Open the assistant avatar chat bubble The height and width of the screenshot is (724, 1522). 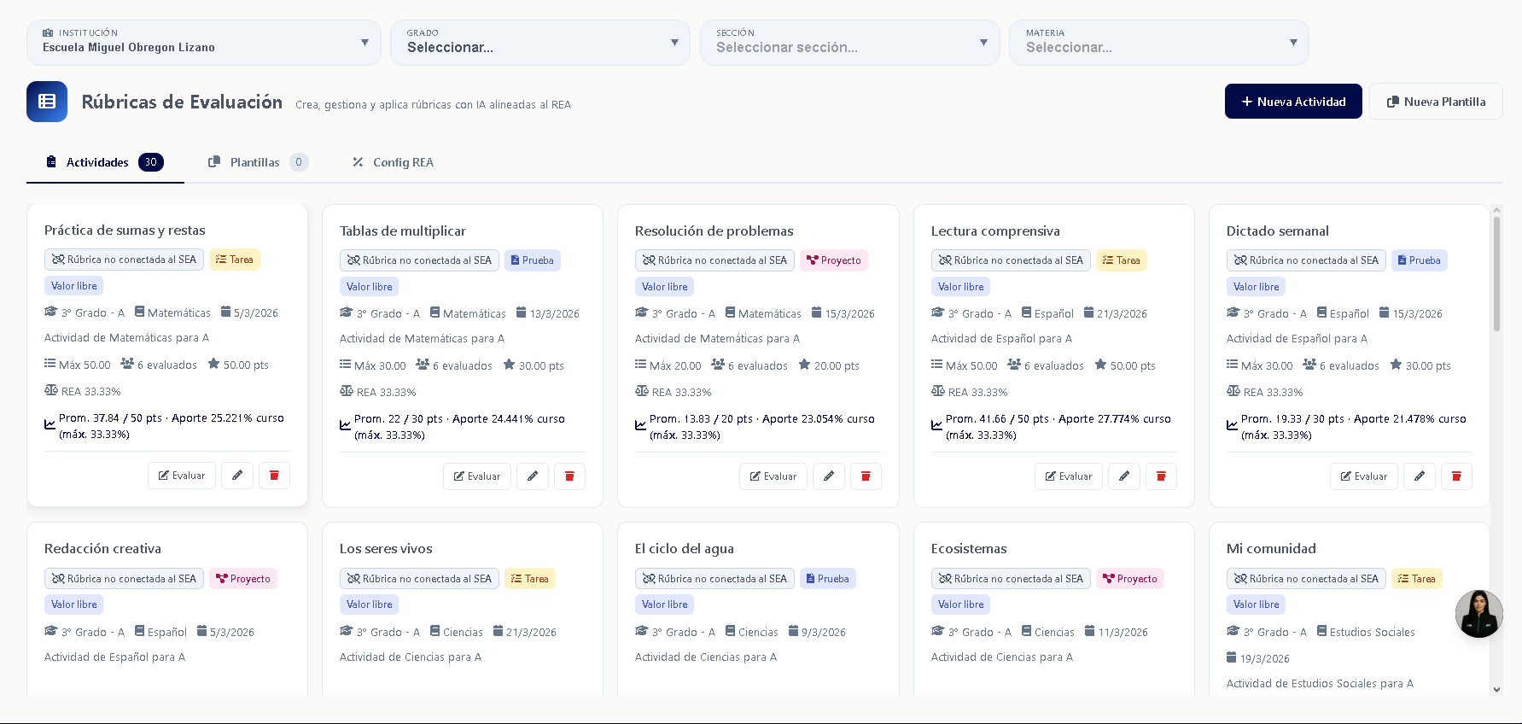click(1478, 613)
